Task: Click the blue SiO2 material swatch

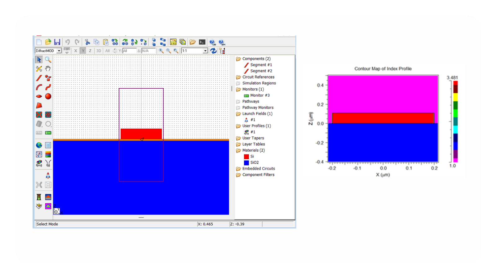Action: click(246, 162)
